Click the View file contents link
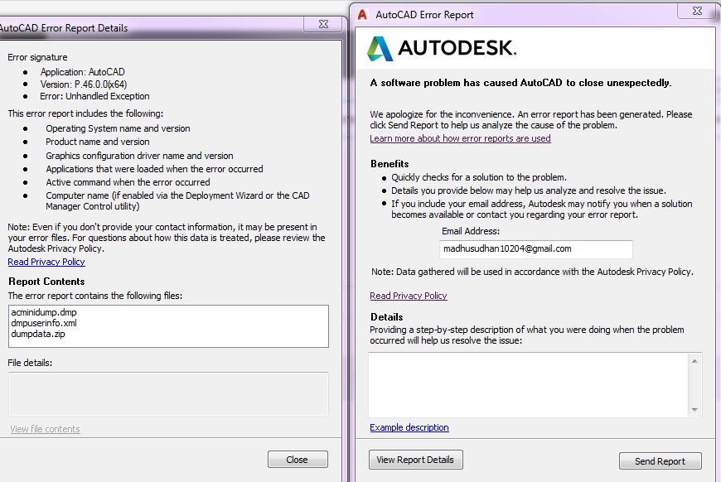Image resolution: width=721 pixels, height=482 pixels. [45, 429]
